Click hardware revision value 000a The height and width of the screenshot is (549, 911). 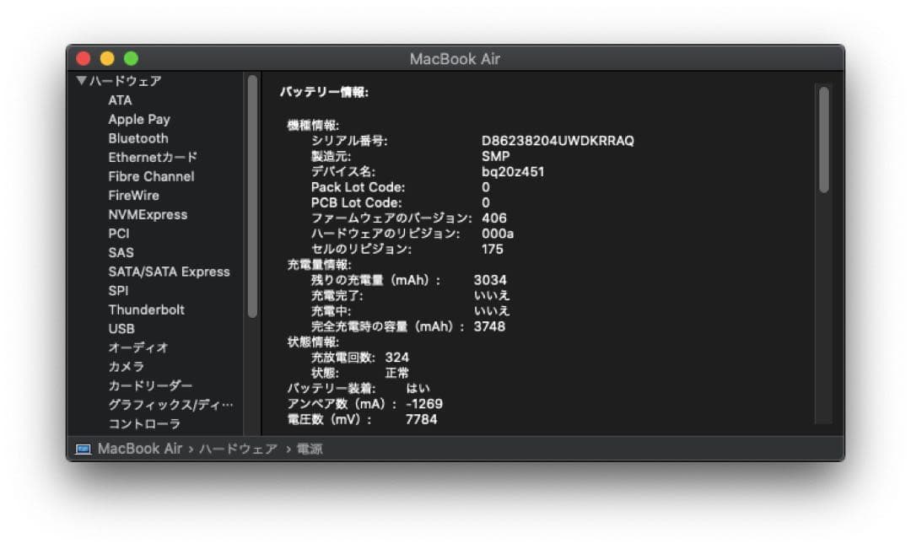point(498,234)
